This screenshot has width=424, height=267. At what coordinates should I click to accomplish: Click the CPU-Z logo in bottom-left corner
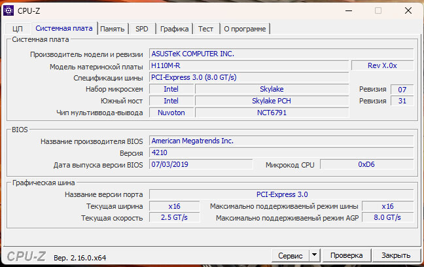26,255
